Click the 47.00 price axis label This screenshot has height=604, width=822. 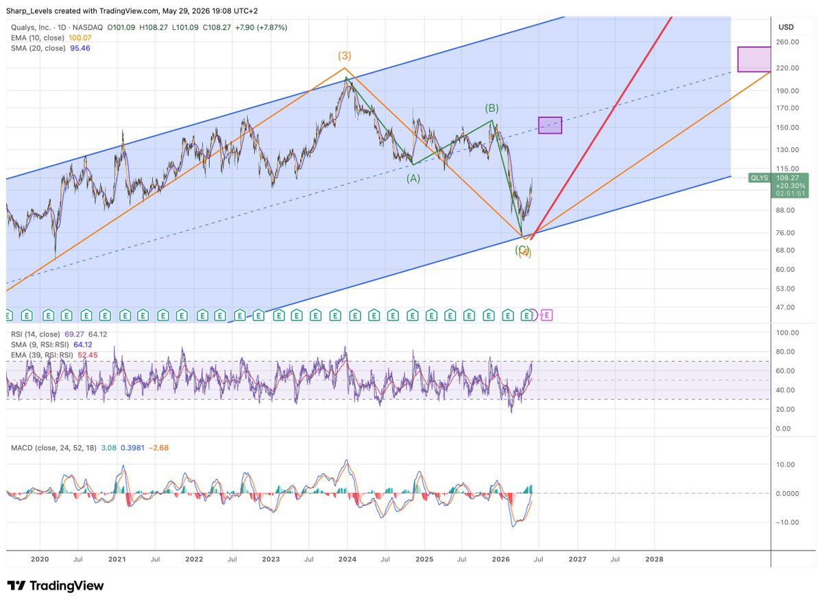tap(785, 307)
